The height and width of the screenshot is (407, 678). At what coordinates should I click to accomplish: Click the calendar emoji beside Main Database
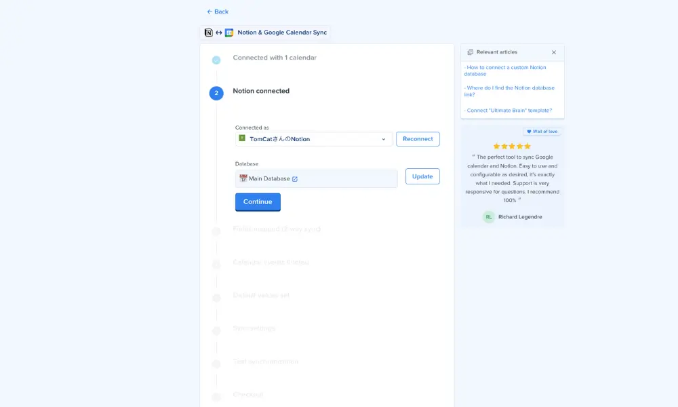coord(243,178)
